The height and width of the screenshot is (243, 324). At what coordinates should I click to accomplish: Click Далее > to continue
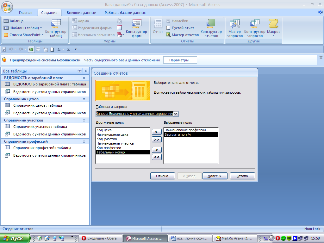coord(215,176)
